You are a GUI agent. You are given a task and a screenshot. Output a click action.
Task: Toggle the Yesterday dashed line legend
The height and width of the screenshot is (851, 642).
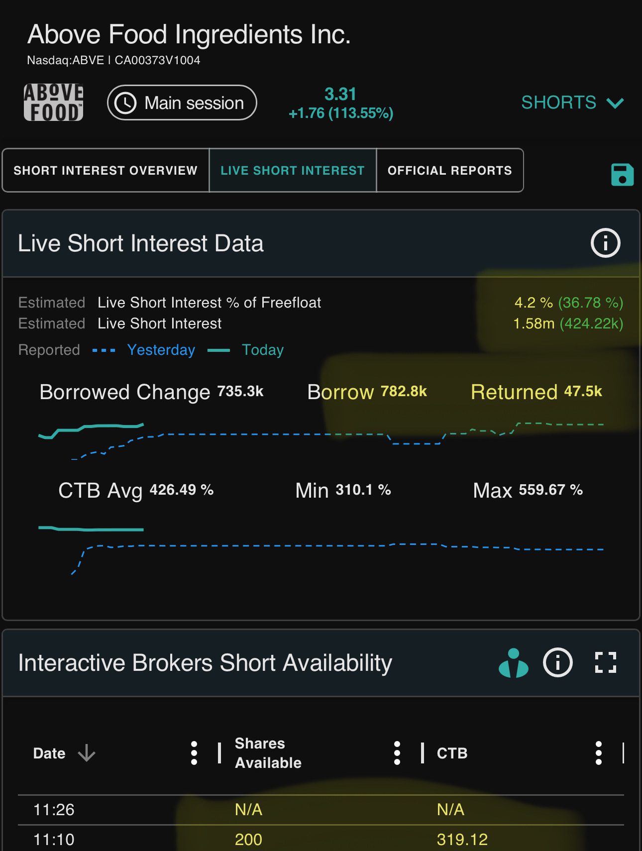pos(144,350)
